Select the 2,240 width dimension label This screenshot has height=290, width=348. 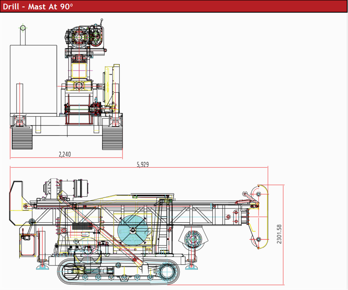[65, 154]
